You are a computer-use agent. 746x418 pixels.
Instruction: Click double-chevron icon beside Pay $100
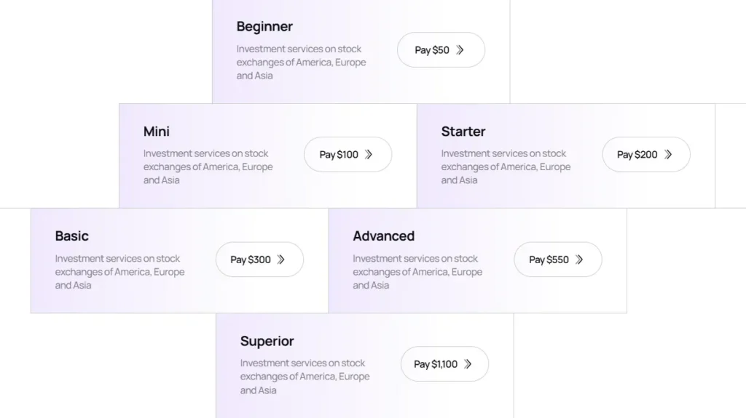coord(369,155)
